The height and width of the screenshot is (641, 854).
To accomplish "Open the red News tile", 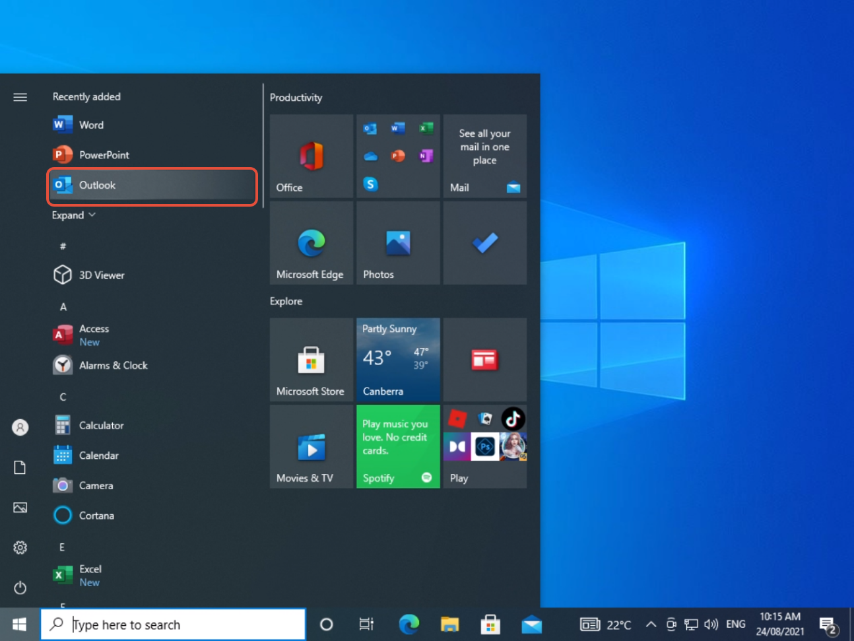I will point(485,360).
